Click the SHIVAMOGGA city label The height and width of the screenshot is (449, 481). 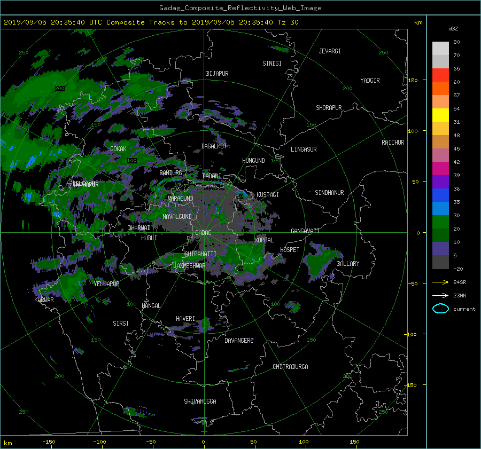200,401
